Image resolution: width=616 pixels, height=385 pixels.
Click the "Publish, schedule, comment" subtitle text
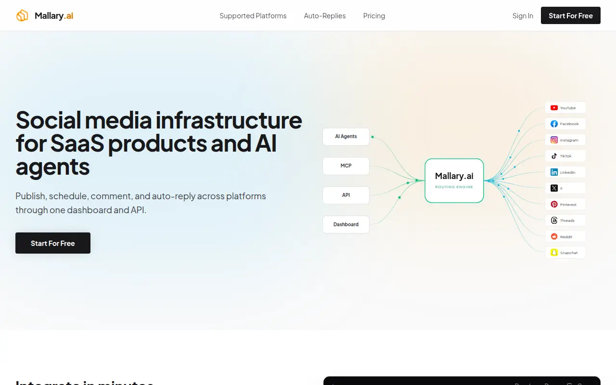[x=141, y=203]
